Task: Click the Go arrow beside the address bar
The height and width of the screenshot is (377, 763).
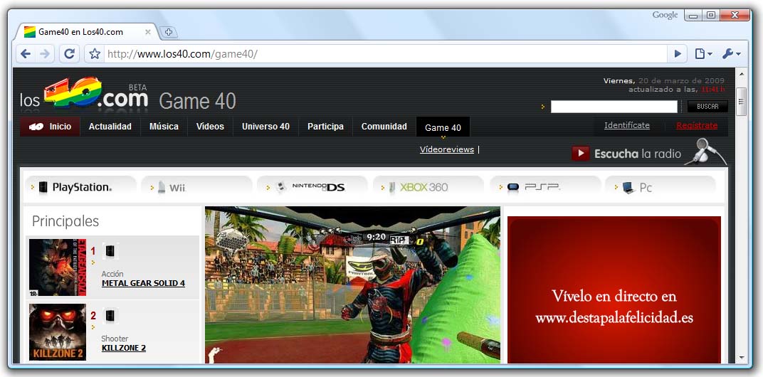Action: click(678, 54)
